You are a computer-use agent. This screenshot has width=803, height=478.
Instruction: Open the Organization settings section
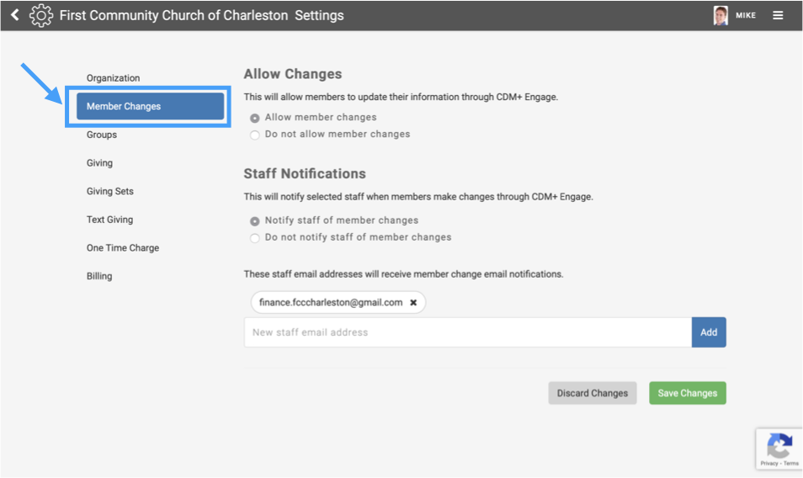pyautogui.click(x=114, y=78)
